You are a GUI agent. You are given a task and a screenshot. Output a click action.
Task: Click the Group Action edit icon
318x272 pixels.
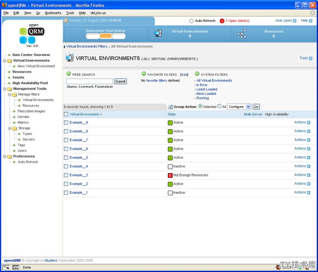[x=171, y=107]
